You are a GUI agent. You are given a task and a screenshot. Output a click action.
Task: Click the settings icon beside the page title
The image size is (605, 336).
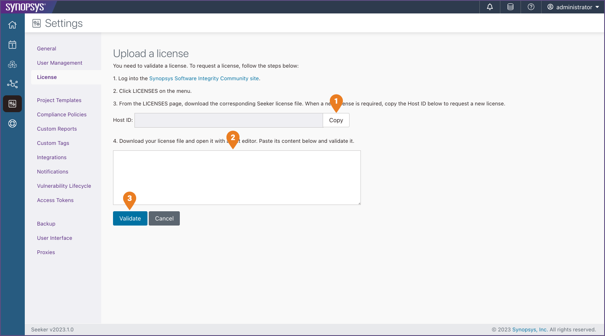coord(37,23)
